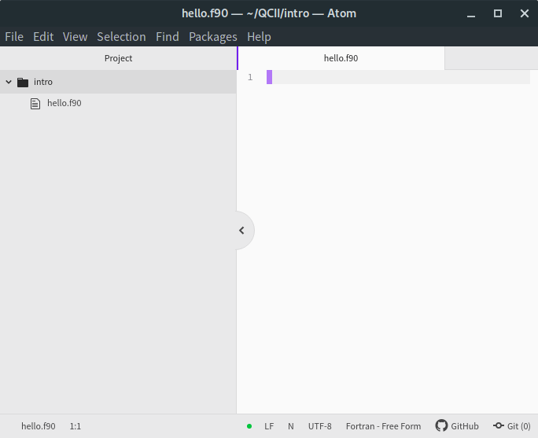Click the hello.f90 file icon in tree

(x=35, y=104)
